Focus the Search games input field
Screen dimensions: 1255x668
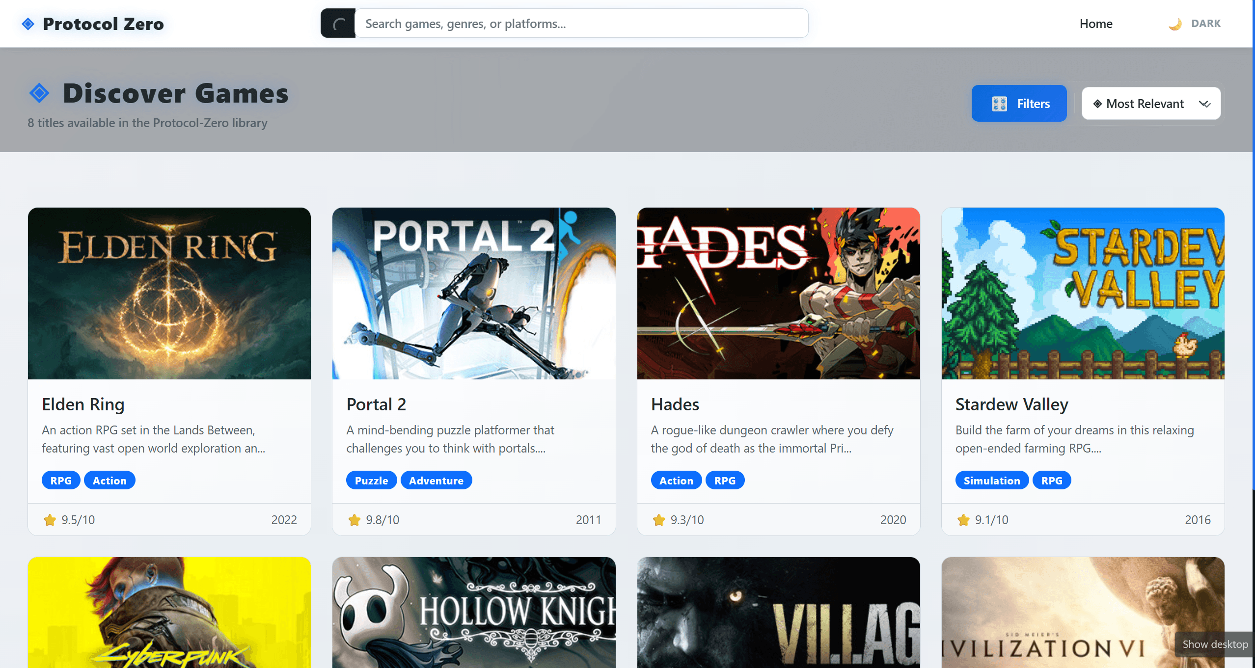click(x=581, y=23)
